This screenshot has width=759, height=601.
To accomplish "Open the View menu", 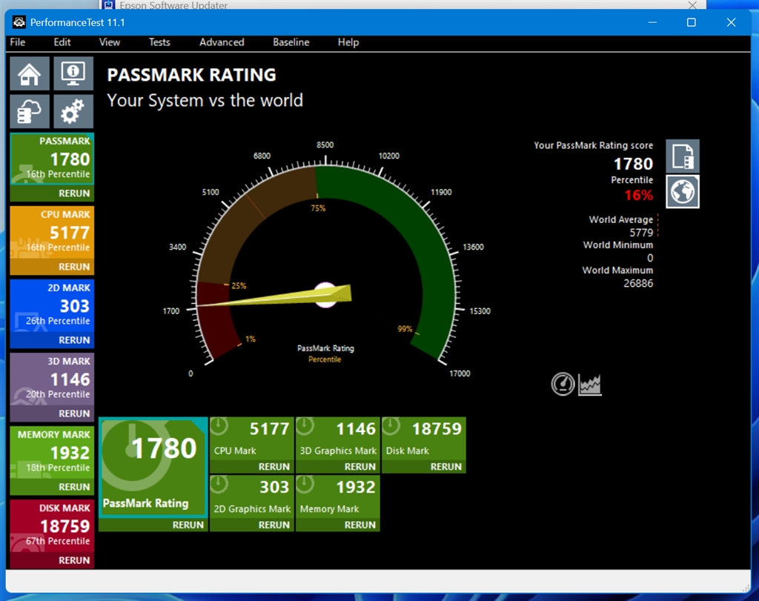I will [110, 42].
